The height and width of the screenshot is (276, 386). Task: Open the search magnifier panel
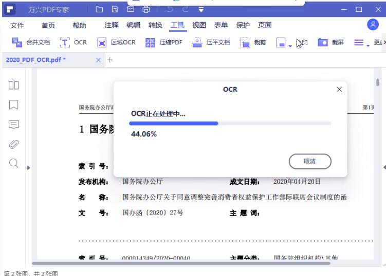tap(13, 163)
